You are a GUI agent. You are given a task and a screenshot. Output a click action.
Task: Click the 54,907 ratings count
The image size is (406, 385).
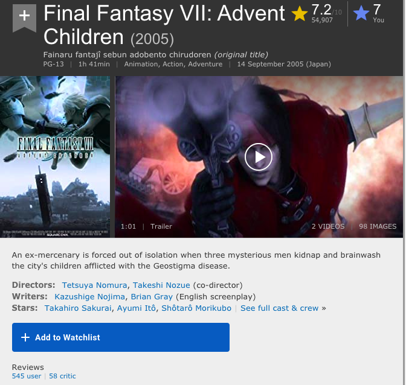click(322, 20)
